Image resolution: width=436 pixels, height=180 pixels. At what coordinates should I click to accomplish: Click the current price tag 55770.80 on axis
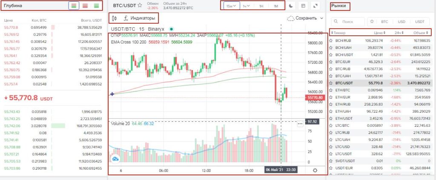[x=315, y=97]
